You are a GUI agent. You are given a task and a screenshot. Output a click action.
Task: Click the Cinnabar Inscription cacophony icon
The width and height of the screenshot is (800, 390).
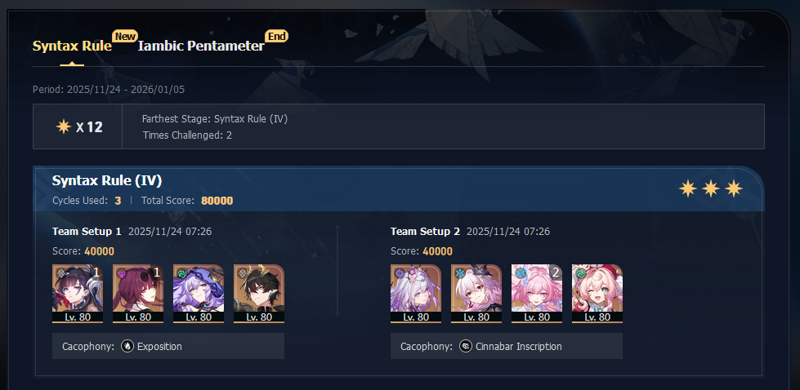tap(465, 346)
